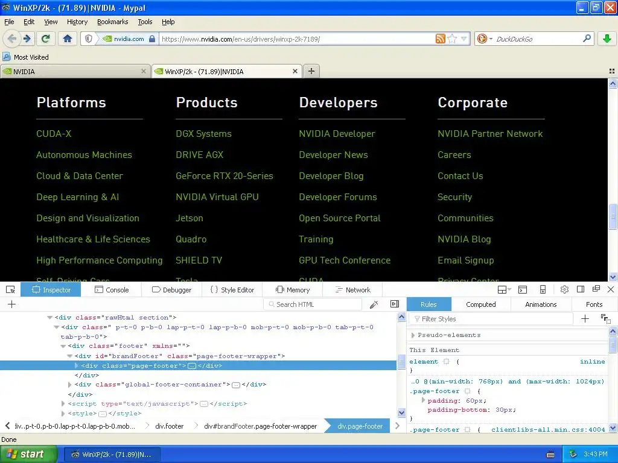The width and height of the screenshot is (618, 463).
Task: Open devtools settings gear
Action: (x=564, y=290)
